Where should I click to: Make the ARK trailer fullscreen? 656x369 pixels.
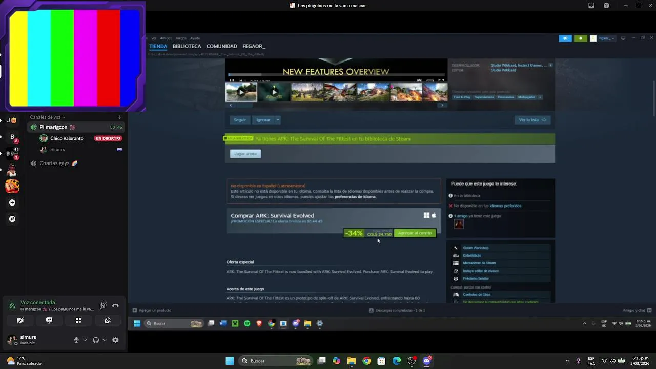[x=441, y=80]
